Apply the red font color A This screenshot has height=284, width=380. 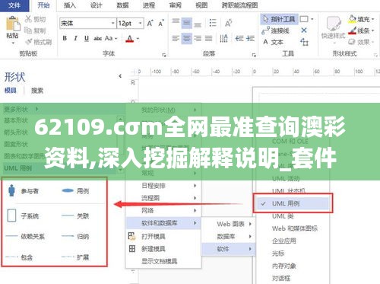click(x=130, y=39)
